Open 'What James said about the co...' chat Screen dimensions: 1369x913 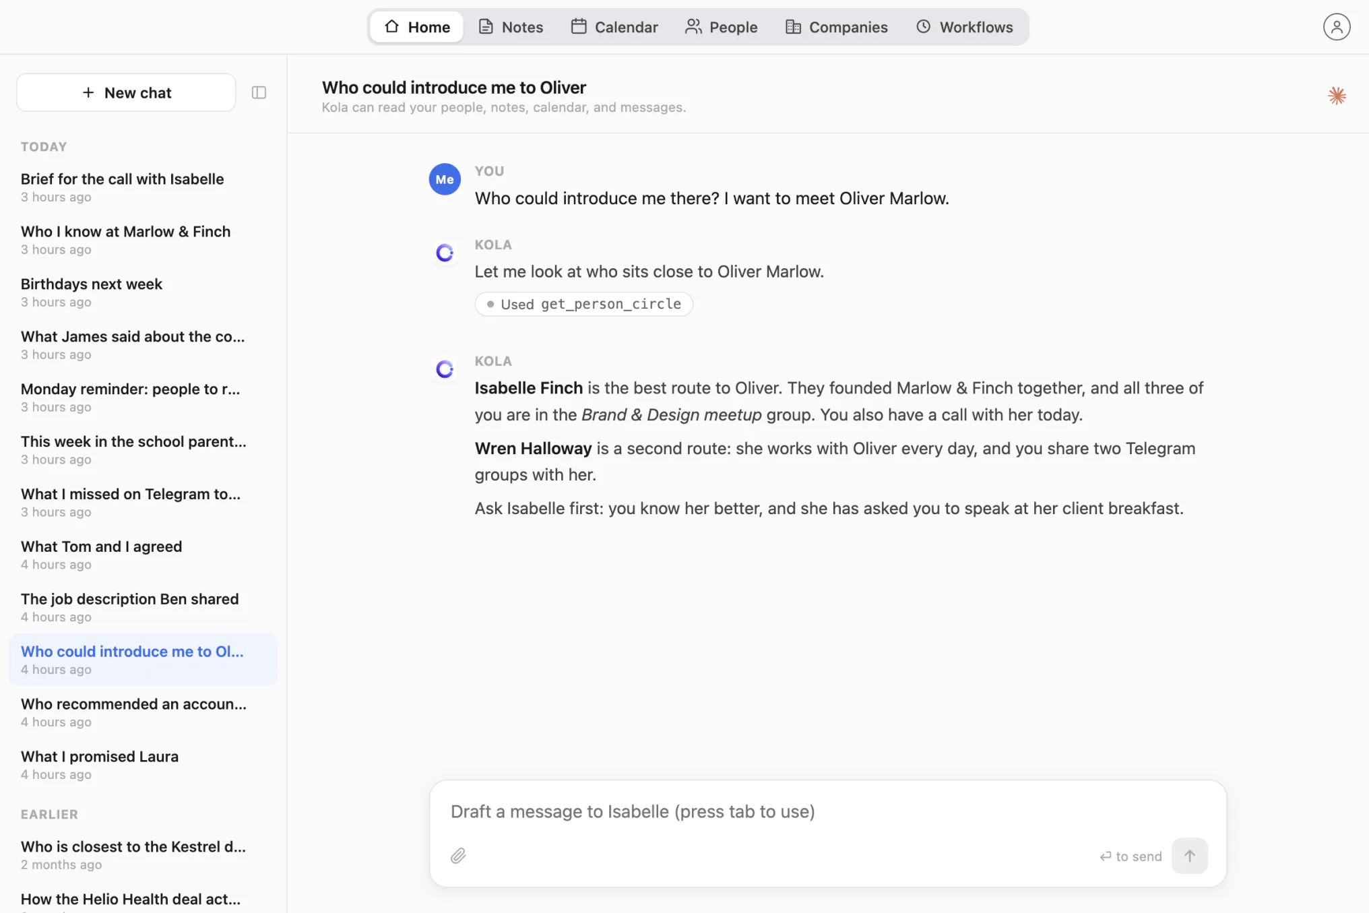pos(143,344)
